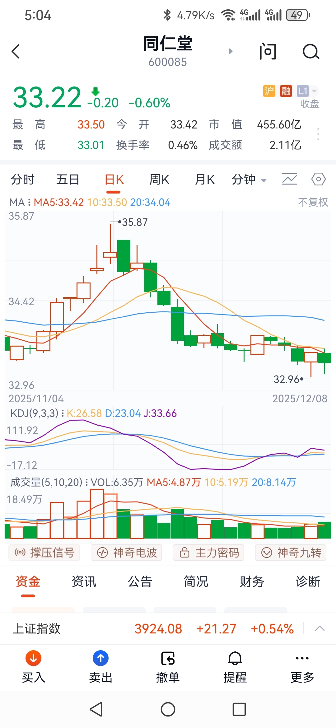
Task: Tap the three-dot more stats indicator
Action: tap(318, 134)
